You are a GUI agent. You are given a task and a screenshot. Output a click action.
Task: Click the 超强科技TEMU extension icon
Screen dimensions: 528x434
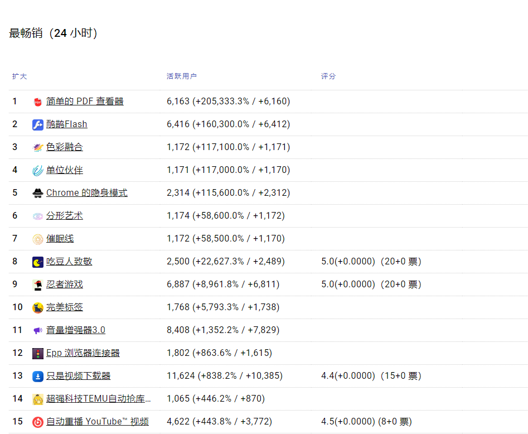point(38,399)
